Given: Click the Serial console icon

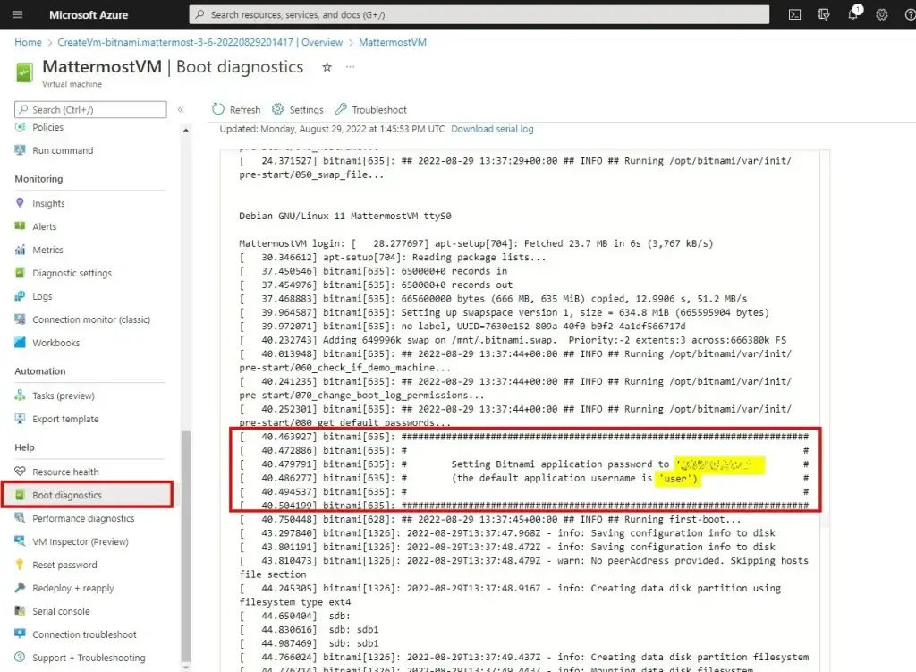Looking at the screenshot, I should pyautogui.click(x=20, y=611).
